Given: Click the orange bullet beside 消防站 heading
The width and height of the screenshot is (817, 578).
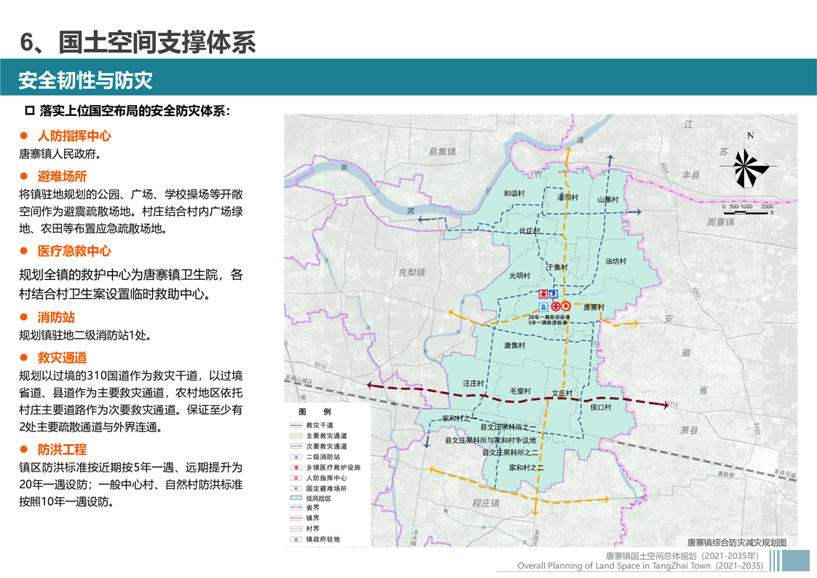Looking at the screenshot, I should [x=23, y=318].
